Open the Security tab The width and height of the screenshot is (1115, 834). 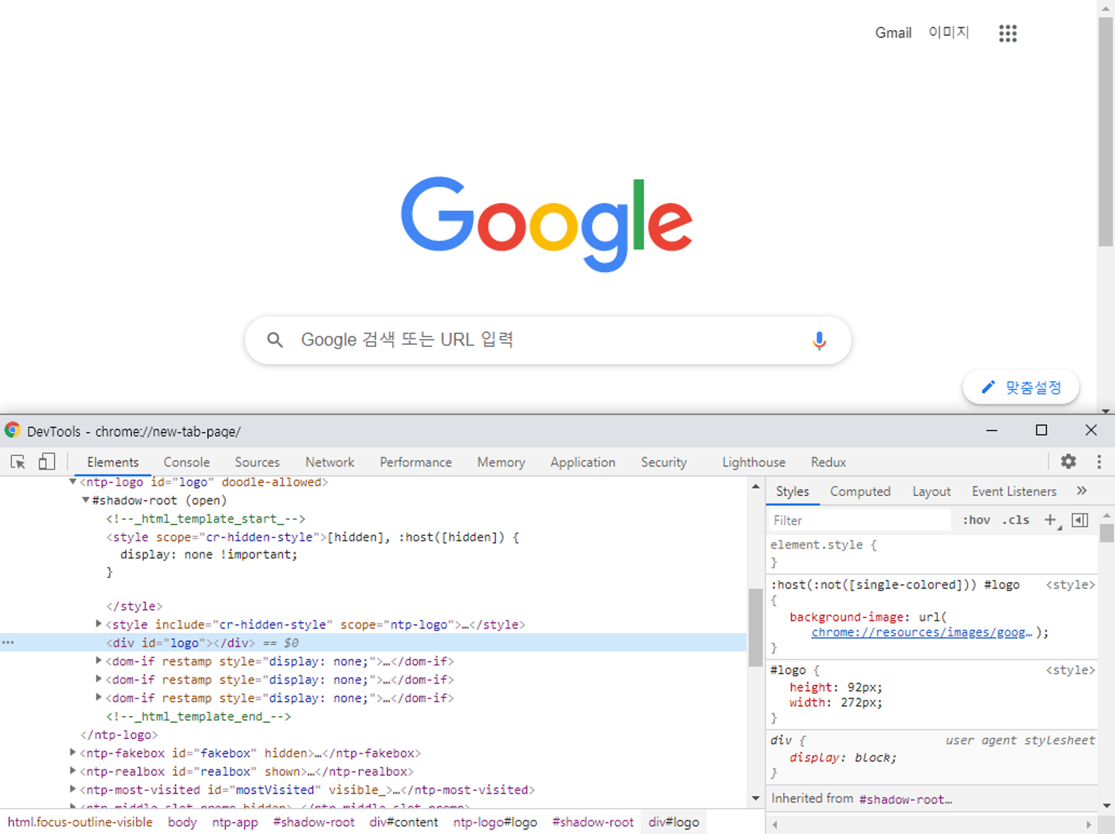(664, 462)
